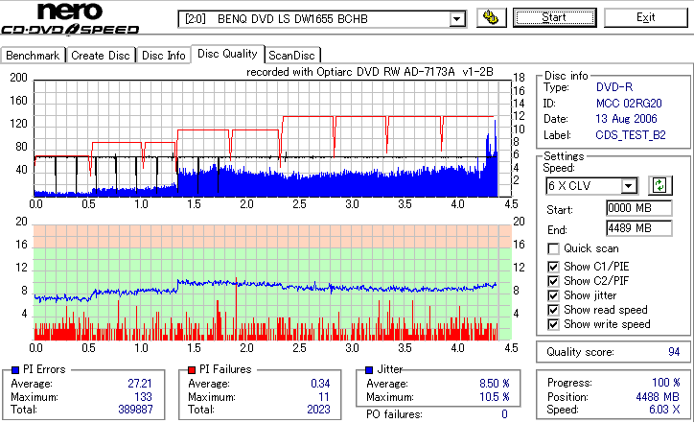Open the drive selection dropdown arrow
Screen dimensions: 694x423
[457, 19]
